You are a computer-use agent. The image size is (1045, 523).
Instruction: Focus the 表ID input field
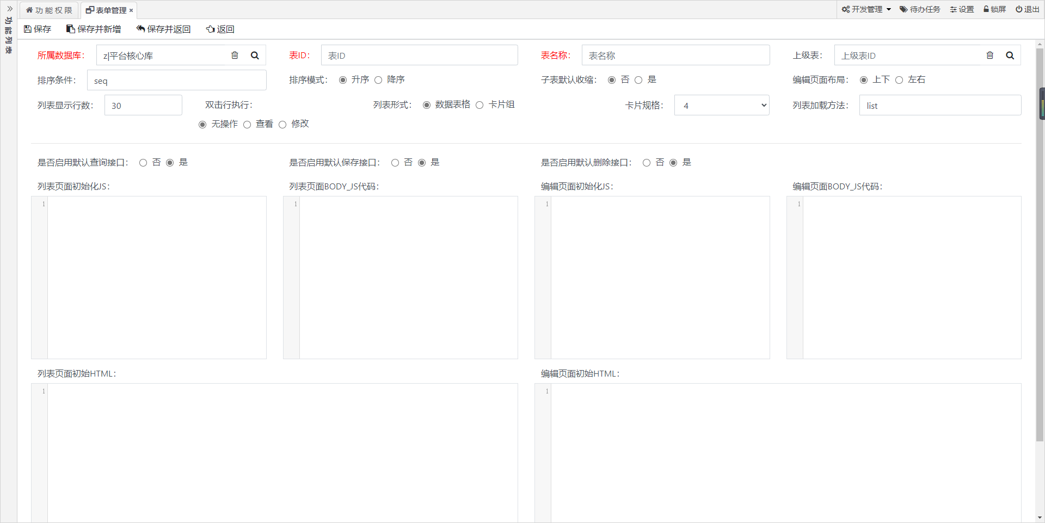pos(419,55)
